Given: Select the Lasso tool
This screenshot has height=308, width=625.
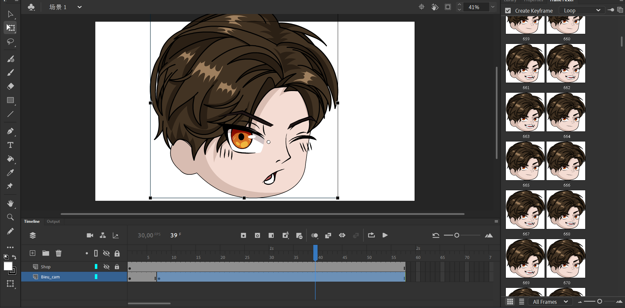Looking at the screenshot, I should (10, 42).
